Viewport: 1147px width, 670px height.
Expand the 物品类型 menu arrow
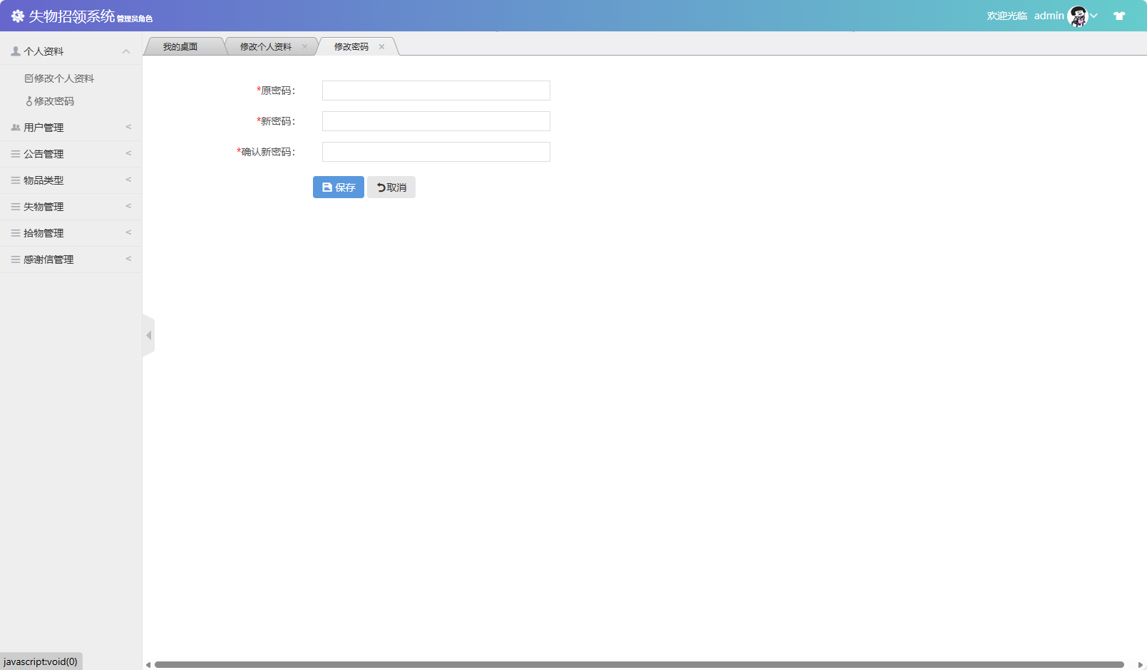click(x=128, y=180)
